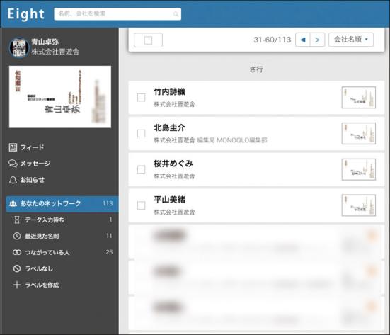Viewport: 390px width, 335px height.
Task: View 竹内詩織 business card thumbnail
Action: pyautogui.click(x=358, y=97)
